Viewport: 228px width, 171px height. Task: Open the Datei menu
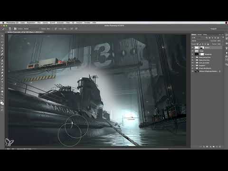(x=23, y=23)
